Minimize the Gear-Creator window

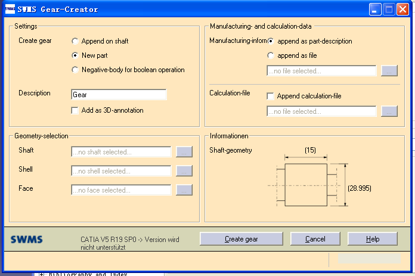(375, 10)
